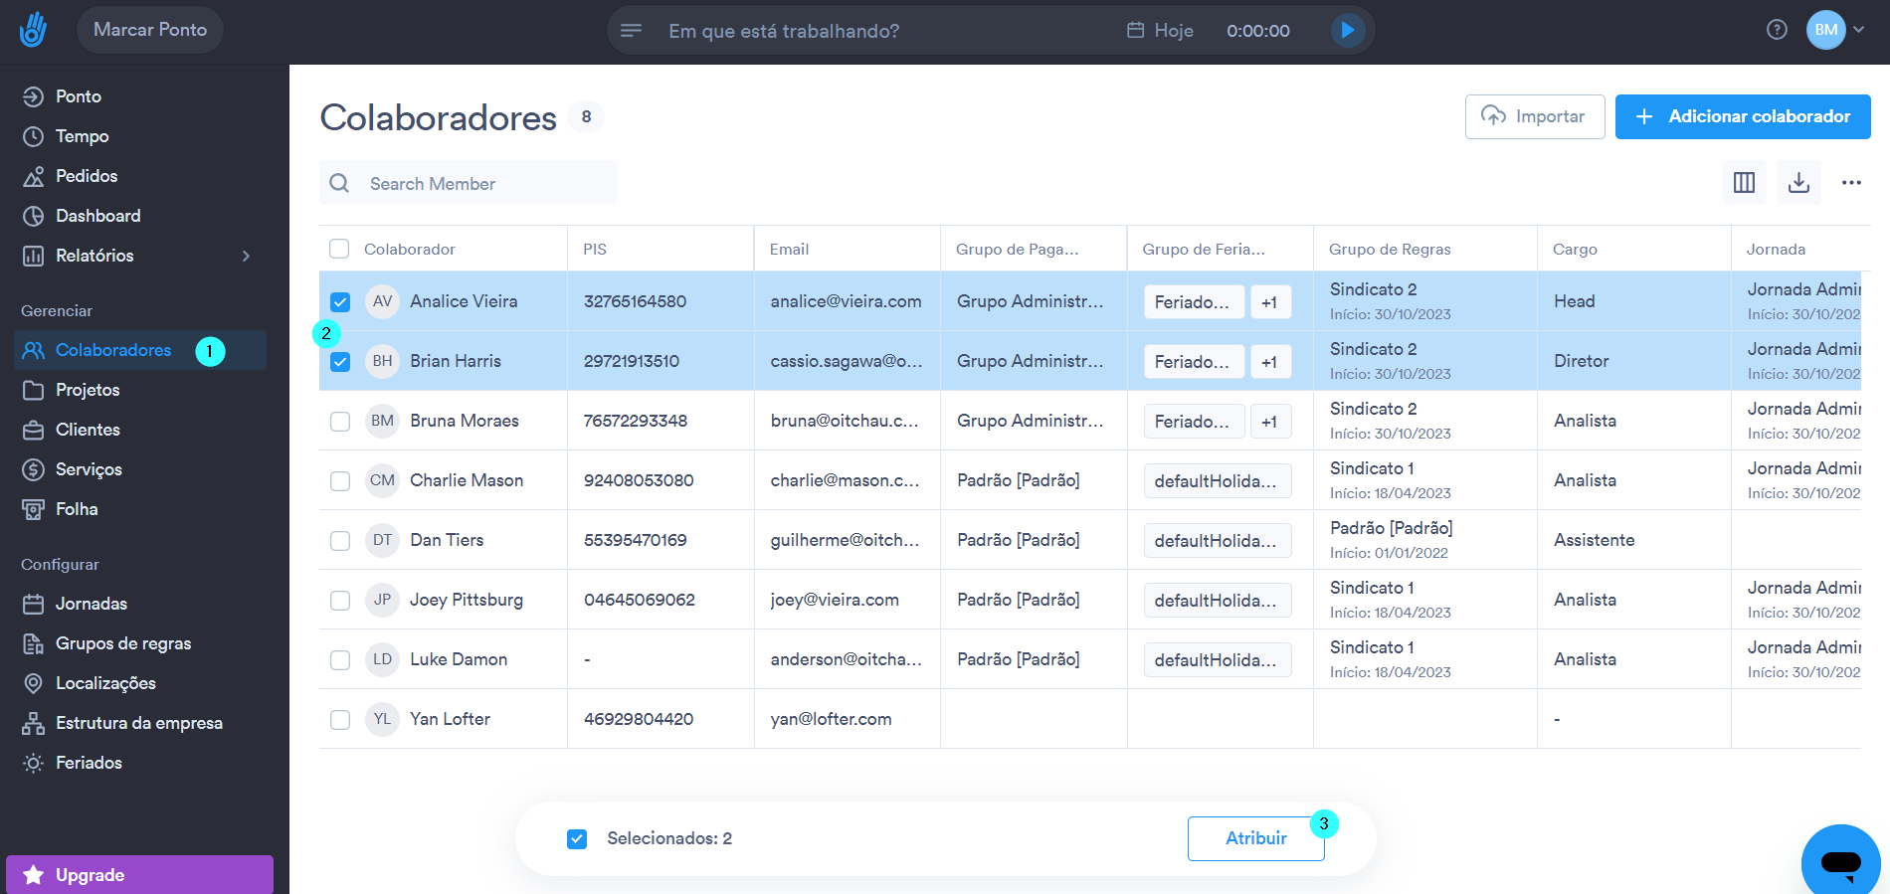Open the column settings icon
1890x894 pixels.
1744,182
